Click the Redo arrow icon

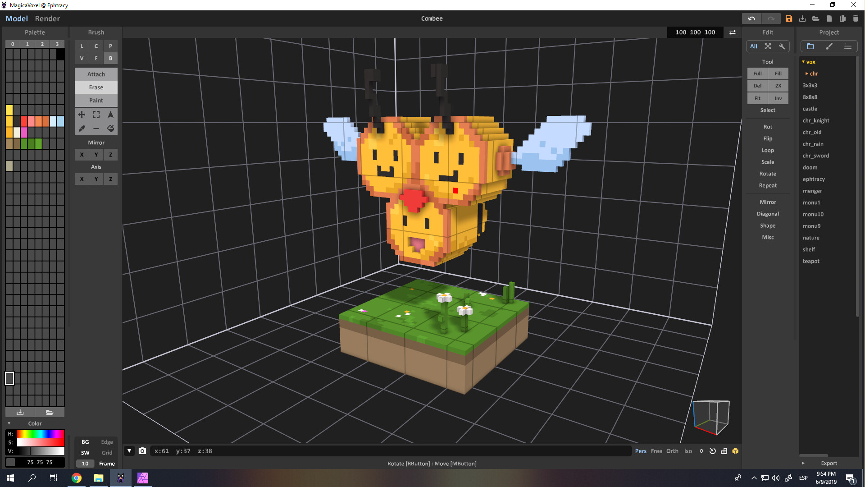pos(771,18)
